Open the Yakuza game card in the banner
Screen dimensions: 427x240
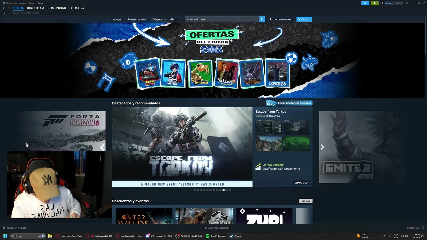point(226,73)
